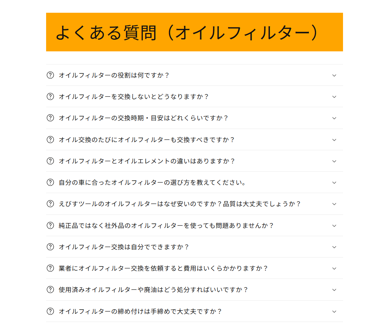Click question icon beside 純正品ではなく社外品 question
Image resolution: width=382 pixels, height=334 pixels.
[50, 225]
